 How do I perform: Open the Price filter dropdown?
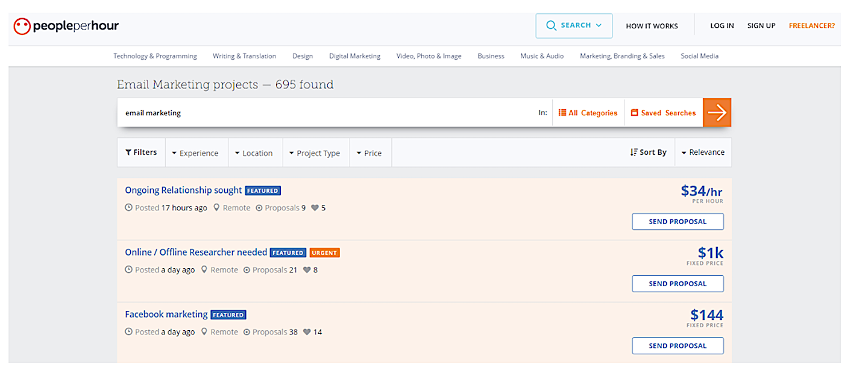point(369,153)
